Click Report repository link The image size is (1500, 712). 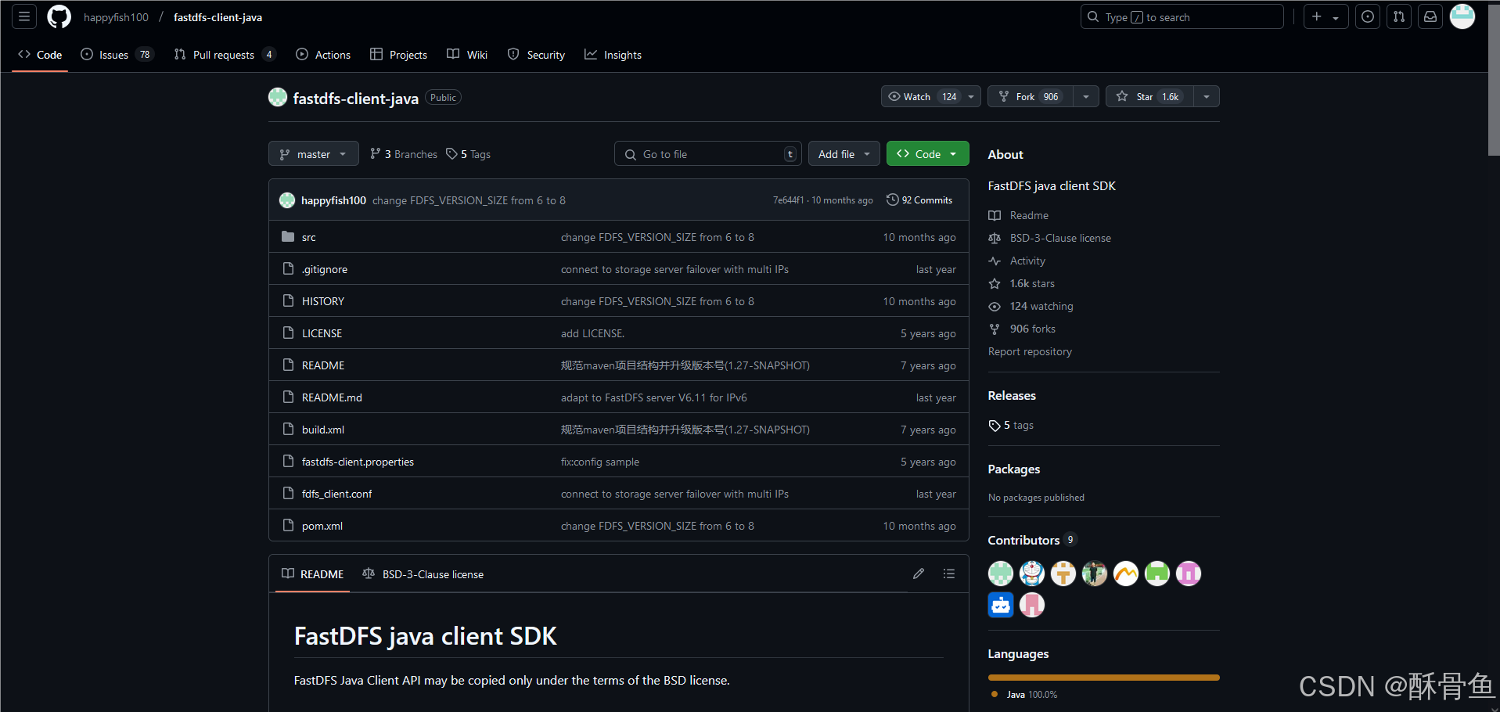[x=1030, y=351]
